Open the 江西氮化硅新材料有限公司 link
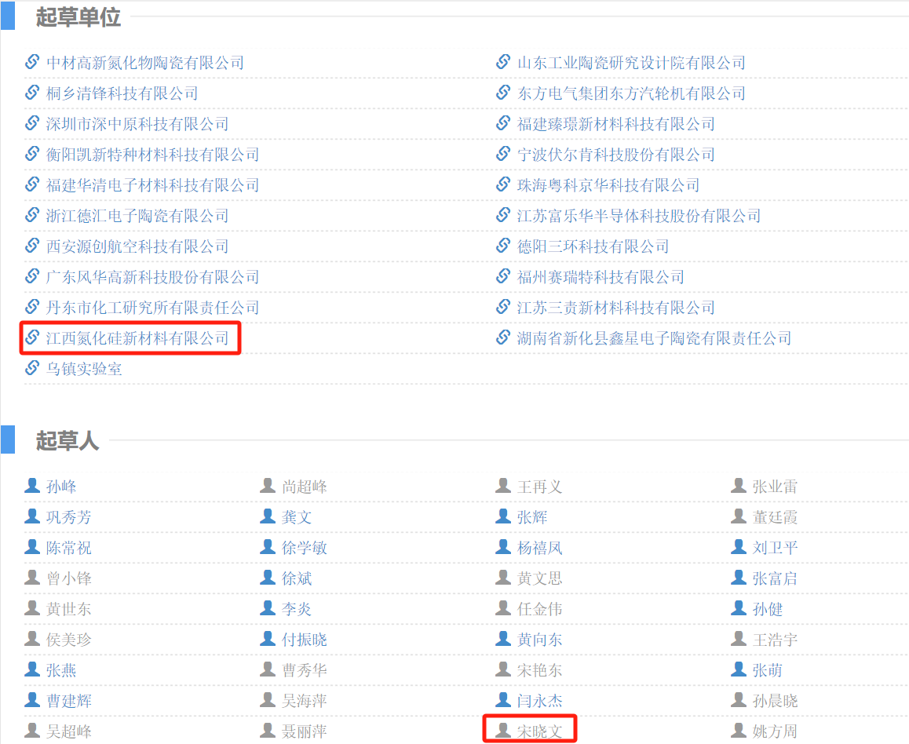Viewport: 909px width, 744px height. tap(137, 338)
